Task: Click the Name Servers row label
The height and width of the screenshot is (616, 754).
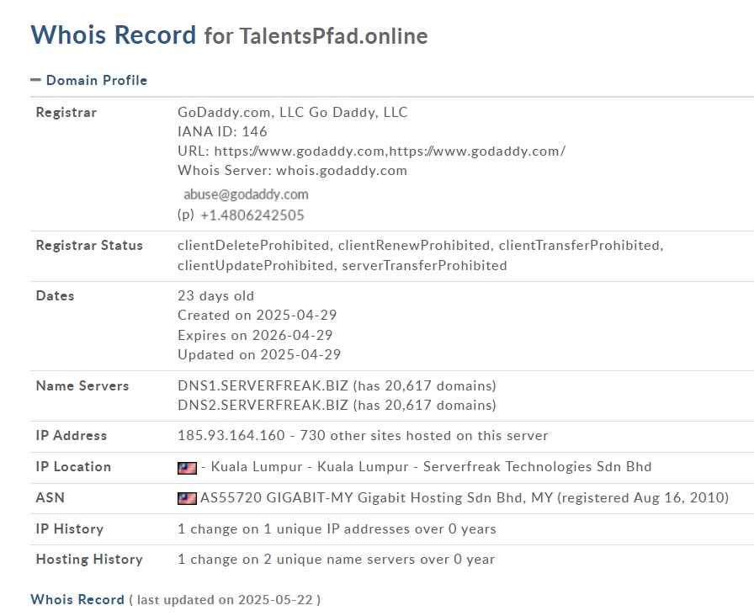Action: coord(82,385)
